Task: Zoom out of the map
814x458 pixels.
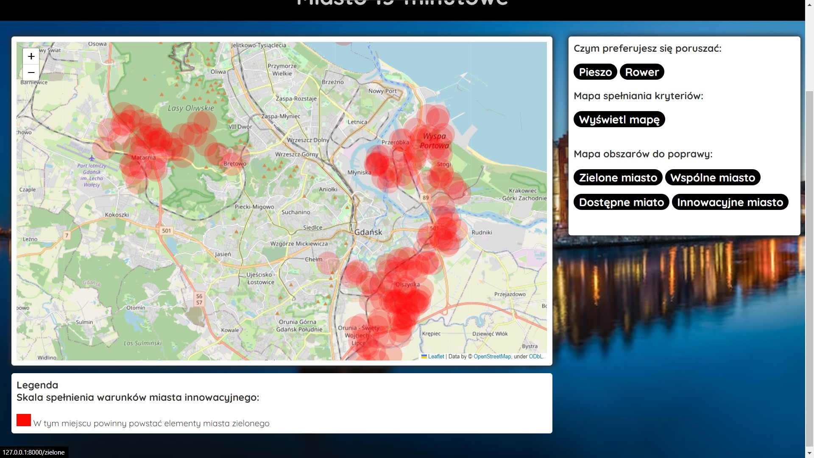Action: tap(31, 73)
